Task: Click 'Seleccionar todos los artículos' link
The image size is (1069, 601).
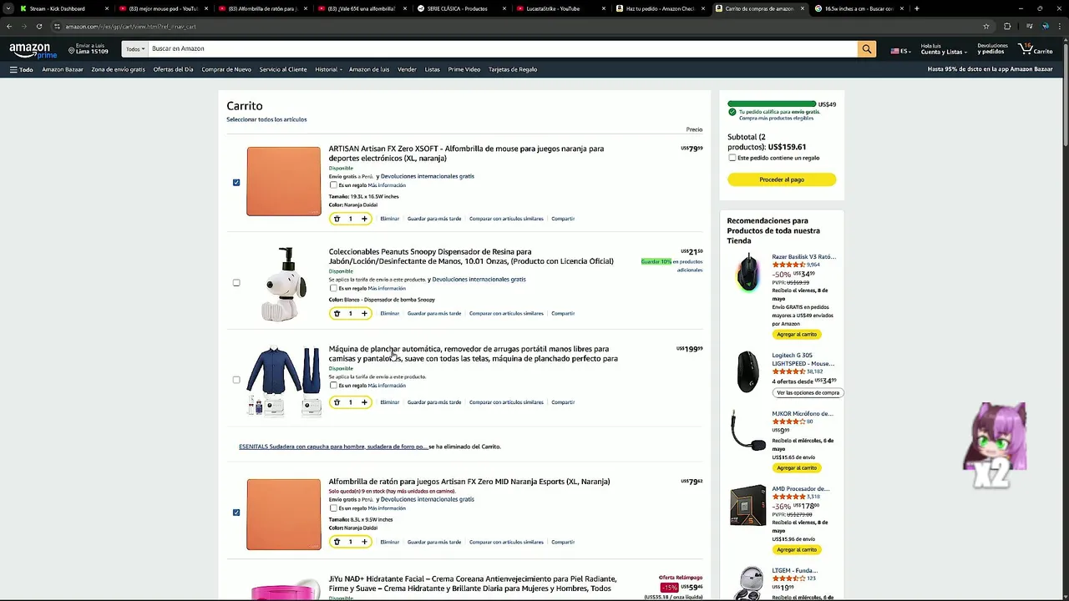Action: 266,119
